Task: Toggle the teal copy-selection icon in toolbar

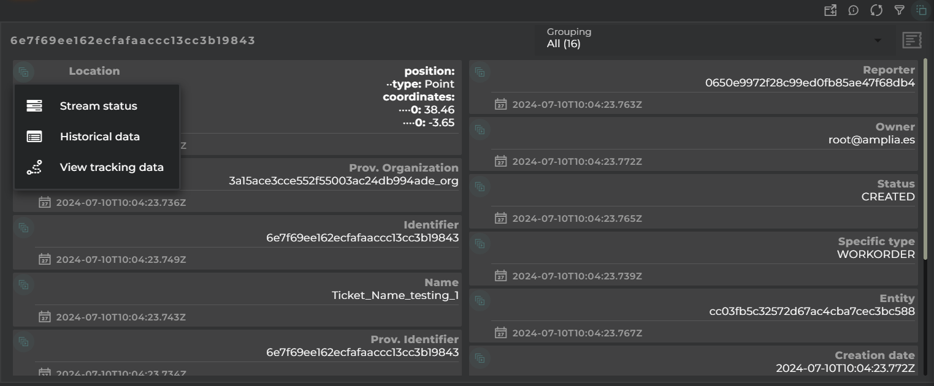Action: 921,10
